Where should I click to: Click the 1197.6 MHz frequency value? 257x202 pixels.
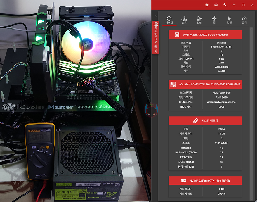click(x=222, y=143)
